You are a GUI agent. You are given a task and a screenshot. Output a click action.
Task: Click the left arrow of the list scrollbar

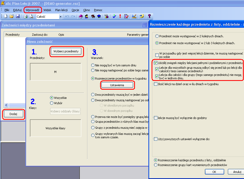pyautogui.click(x=6, y=105)
